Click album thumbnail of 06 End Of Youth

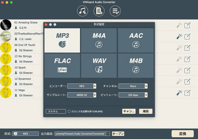(6, 48)
